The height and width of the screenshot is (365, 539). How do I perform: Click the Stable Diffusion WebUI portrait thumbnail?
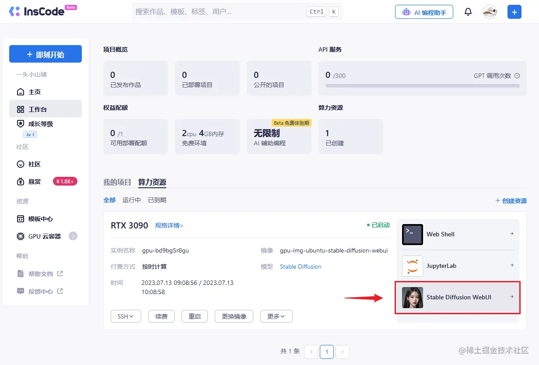[x=413, y=297]
